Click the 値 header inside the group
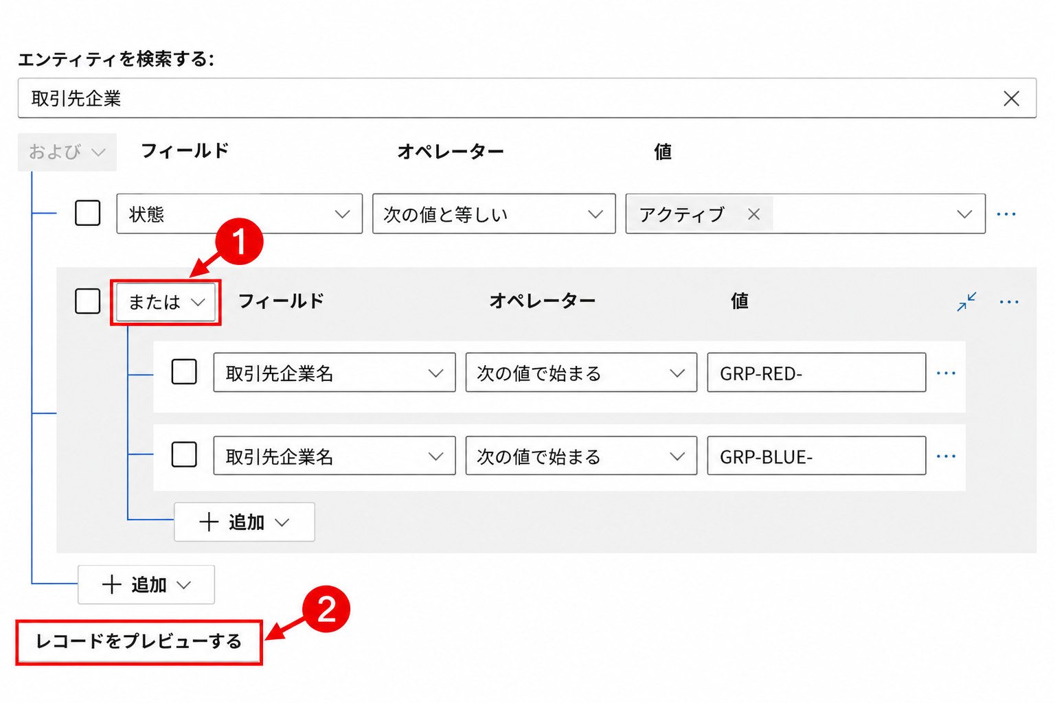The image size is (1055, 703). click(740, 301)
